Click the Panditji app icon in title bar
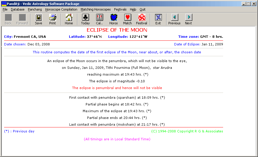Viewport: 258px width, 157px height. 4,4
